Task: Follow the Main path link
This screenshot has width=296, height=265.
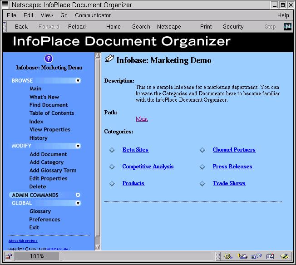Action: 142,119
